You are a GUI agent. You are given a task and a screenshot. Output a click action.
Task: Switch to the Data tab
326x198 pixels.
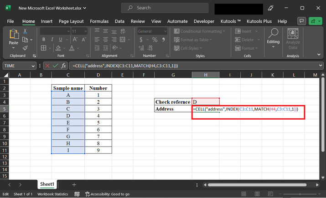click(119, 21)
